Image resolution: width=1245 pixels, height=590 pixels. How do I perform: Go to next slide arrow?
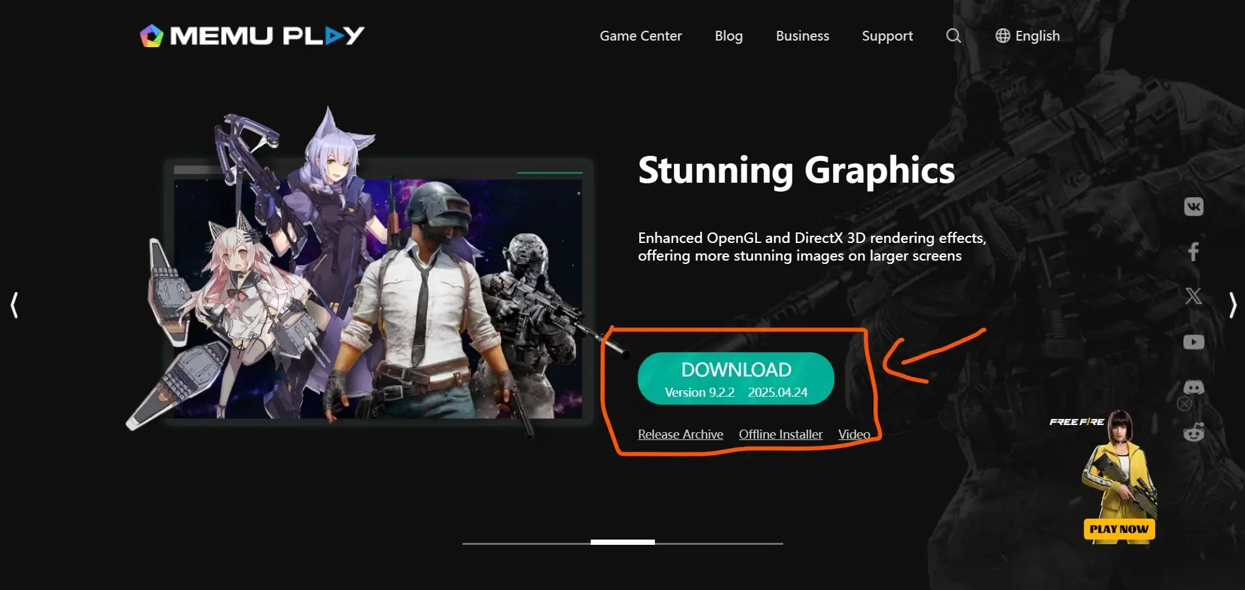[1233, 305]
